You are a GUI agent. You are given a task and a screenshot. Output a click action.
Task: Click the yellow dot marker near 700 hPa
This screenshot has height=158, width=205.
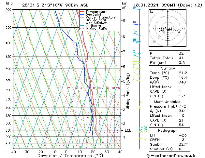pyautogui.click(x=140, y=107)
